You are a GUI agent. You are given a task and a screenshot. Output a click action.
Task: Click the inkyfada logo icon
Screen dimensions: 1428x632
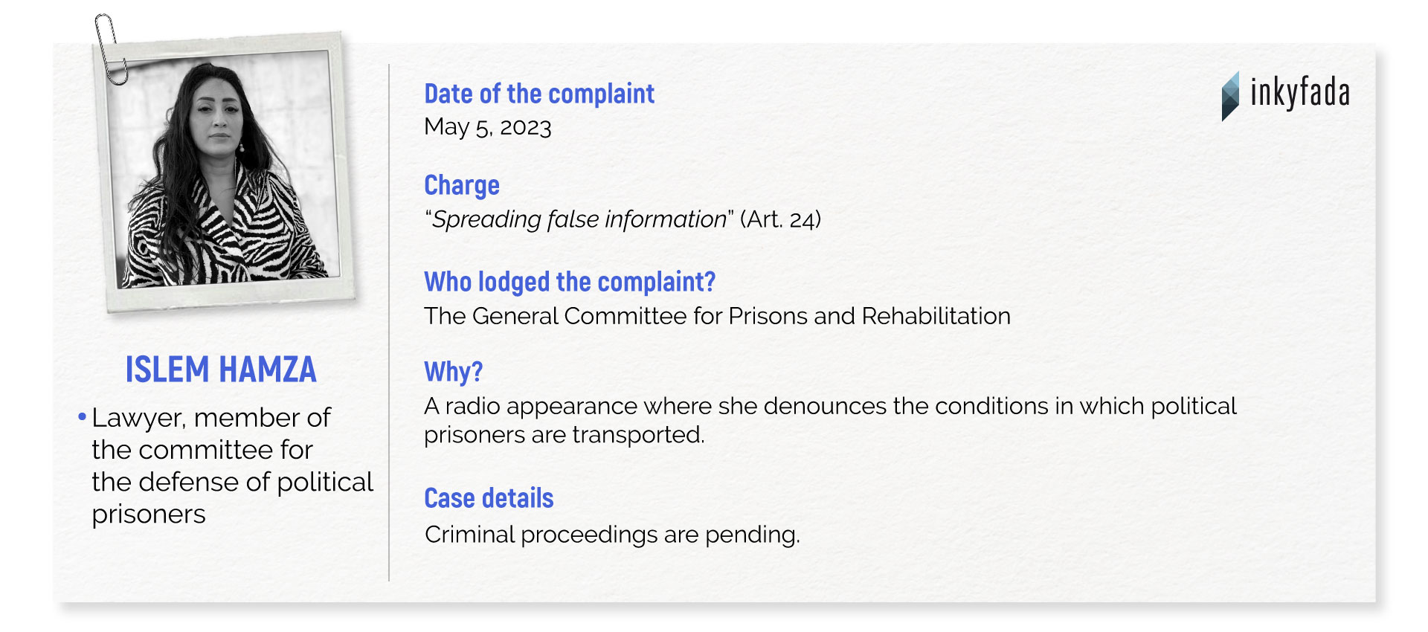click(1230, 96)
